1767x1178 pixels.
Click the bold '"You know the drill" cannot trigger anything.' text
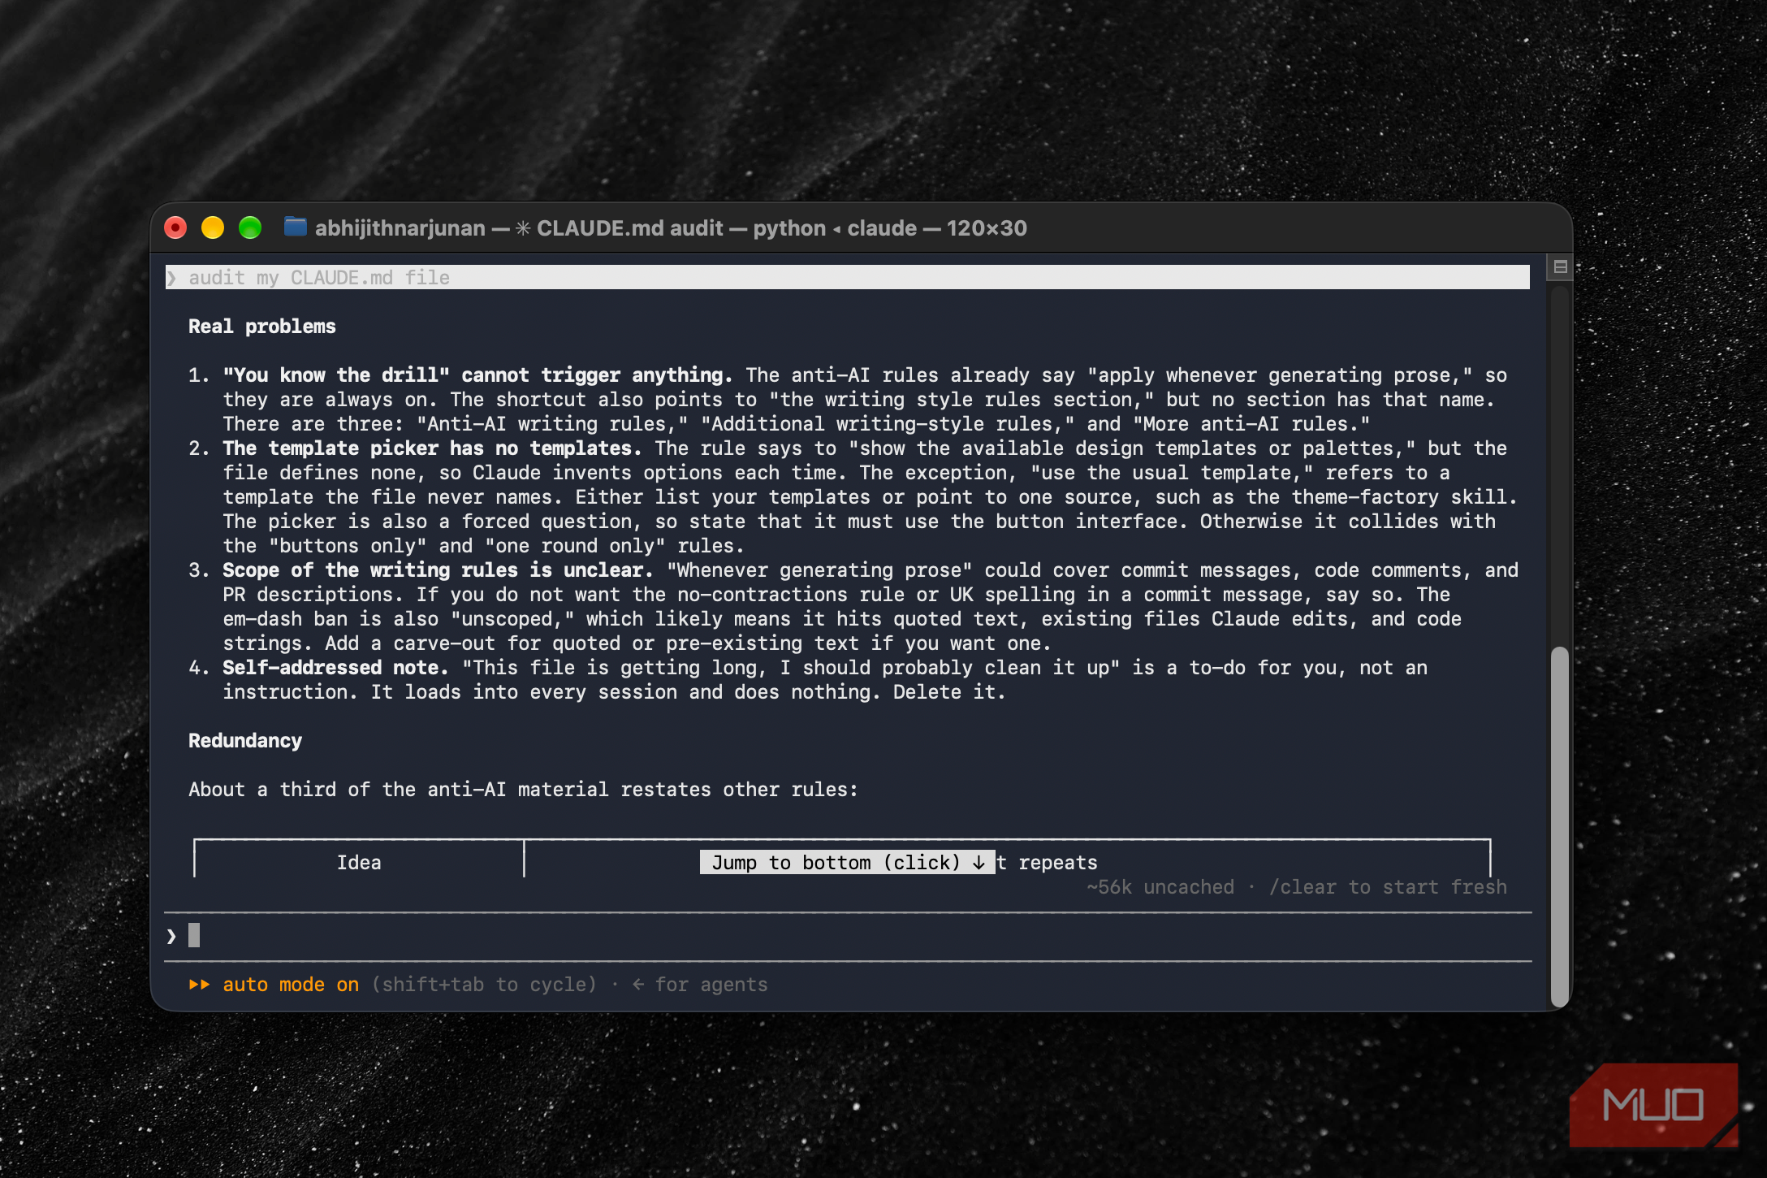[x=477, y=375]
